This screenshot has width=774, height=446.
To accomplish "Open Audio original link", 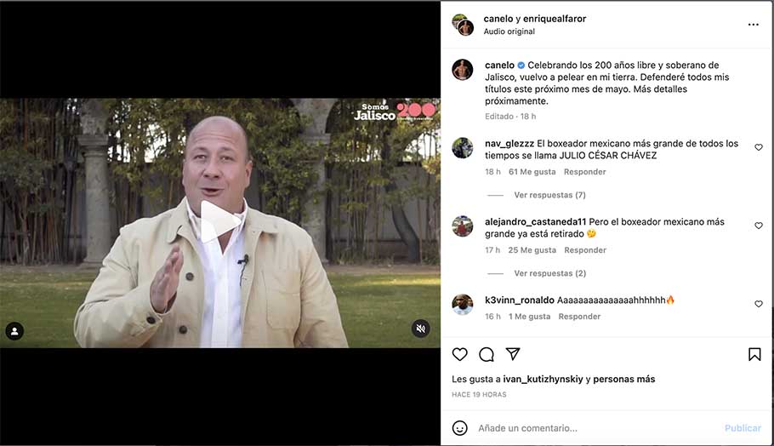I will click(x=509, y=31).
